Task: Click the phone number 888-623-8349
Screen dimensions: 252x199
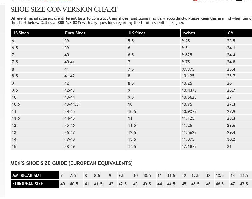Action: click(69, 23)
